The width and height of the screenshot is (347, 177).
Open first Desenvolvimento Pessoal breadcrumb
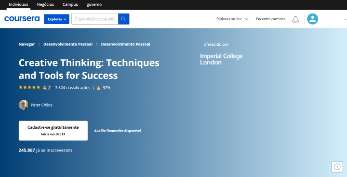pos(68,44)
